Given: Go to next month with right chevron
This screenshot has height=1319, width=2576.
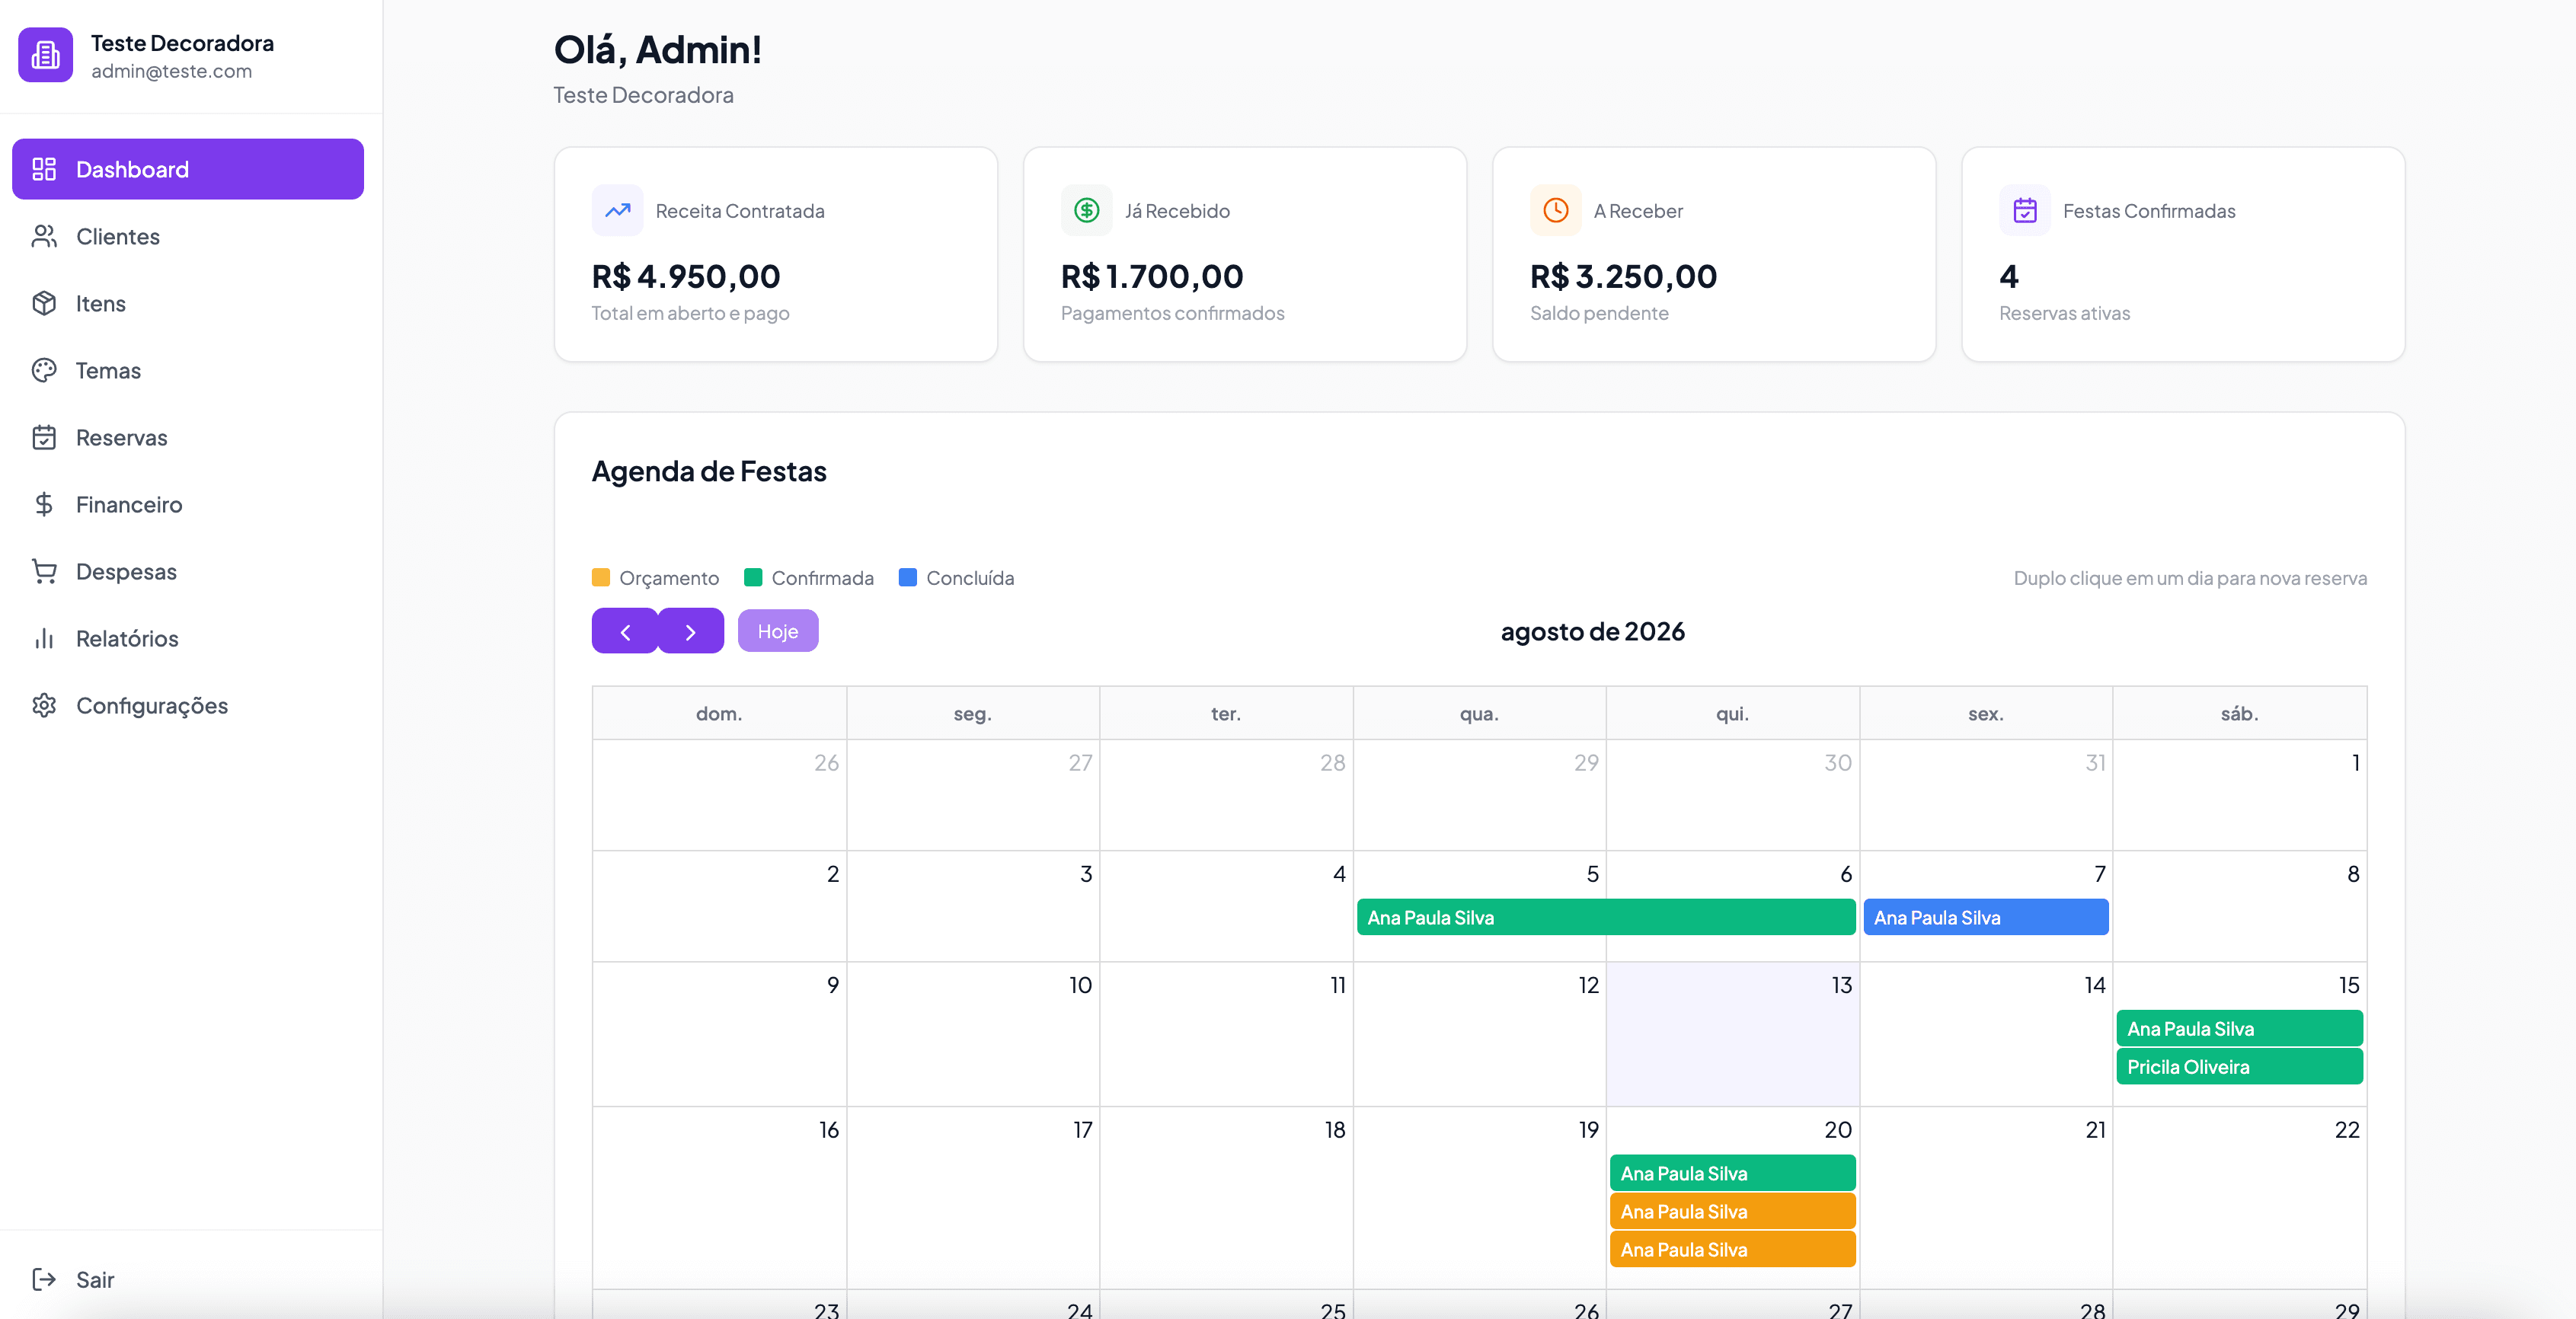Looking at the screenshot, I should (691, 631).
